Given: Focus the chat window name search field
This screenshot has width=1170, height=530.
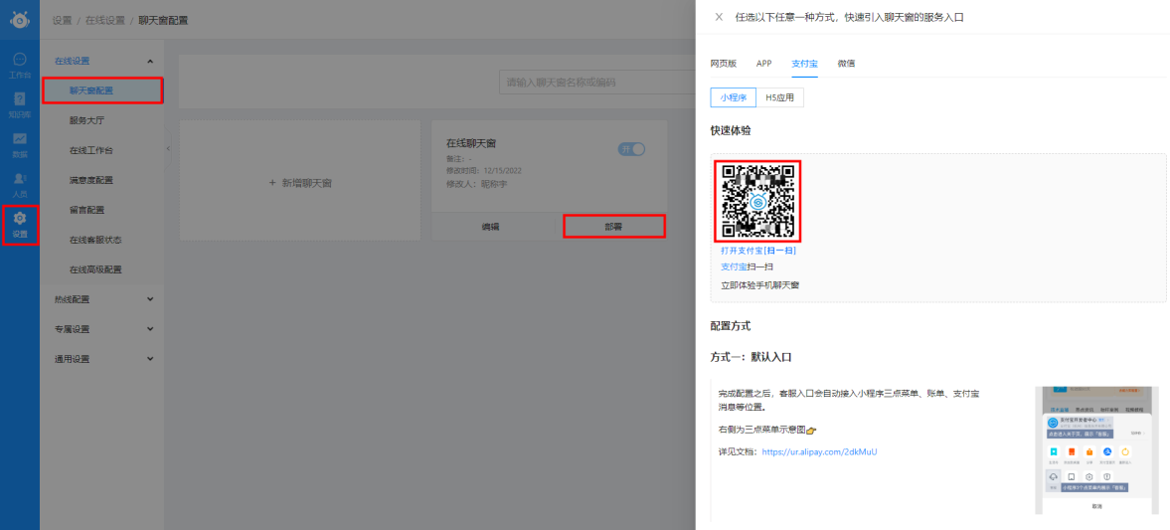Looking at the screenshot, I should [x=597, y=83].
